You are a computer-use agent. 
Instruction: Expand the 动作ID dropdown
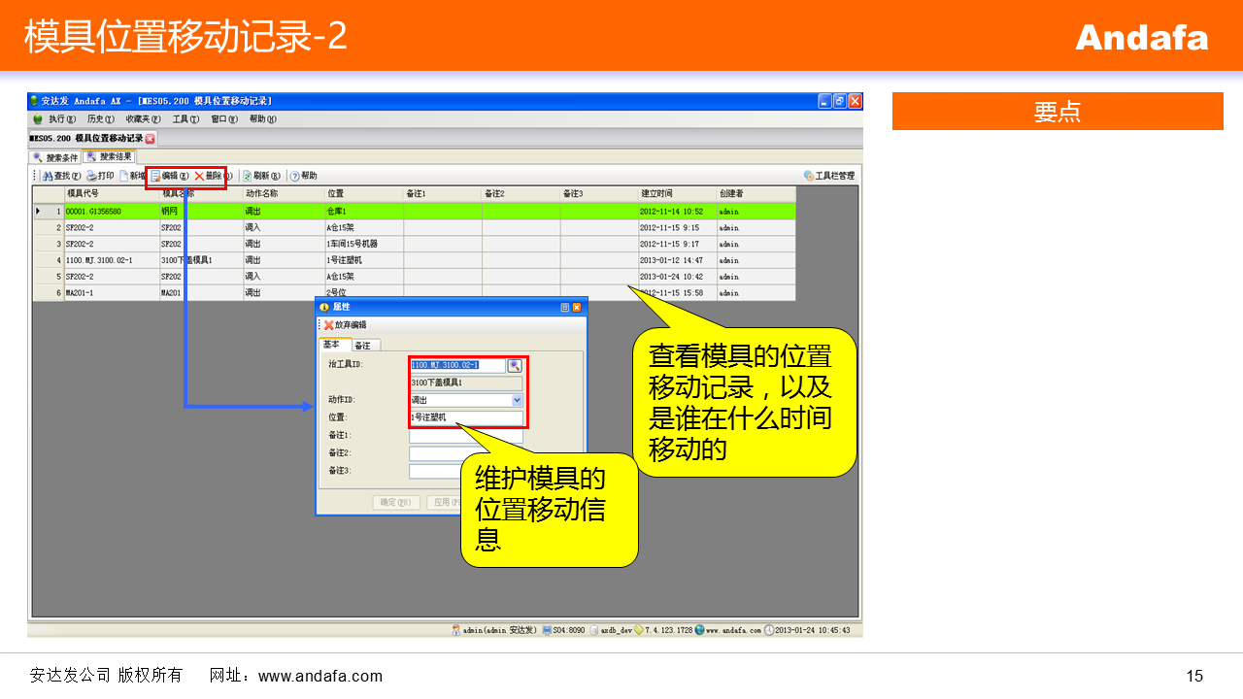[x=517, y=400]
